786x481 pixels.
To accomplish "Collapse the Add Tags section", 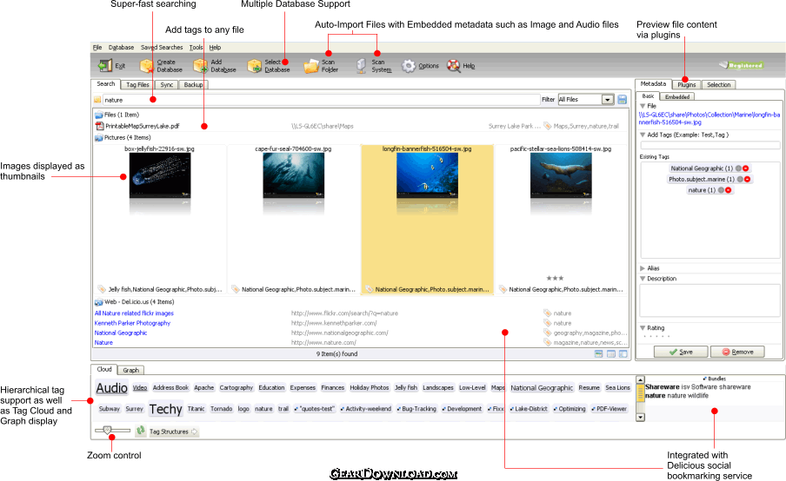I will (x=643, y=135).
